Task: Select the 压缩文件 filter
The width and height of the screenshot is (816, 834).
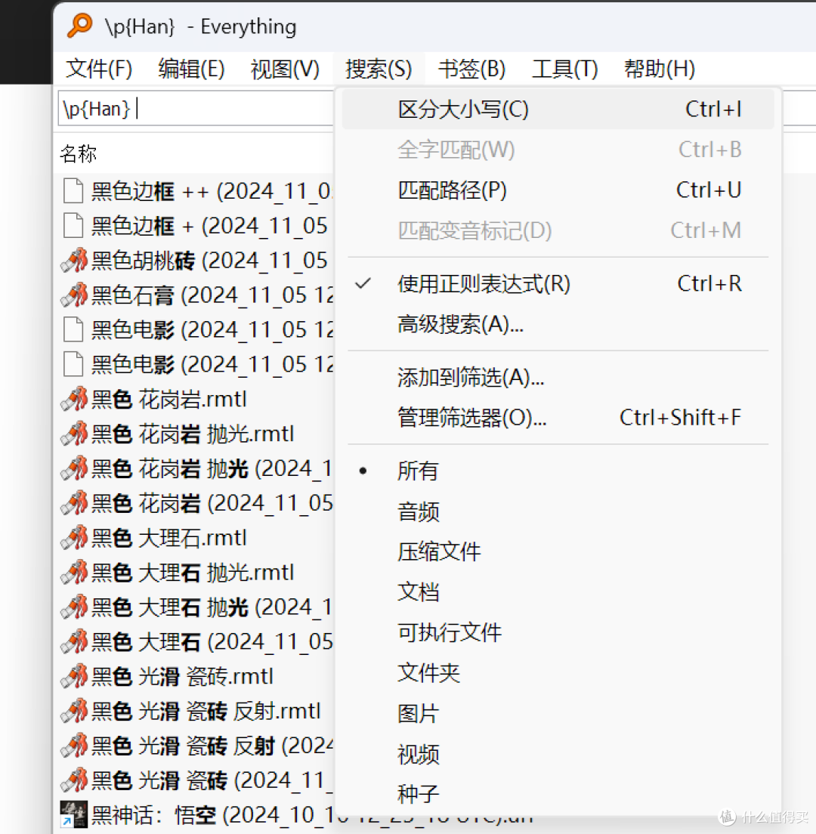Action: pyautogui.click(x=558, y=551)
